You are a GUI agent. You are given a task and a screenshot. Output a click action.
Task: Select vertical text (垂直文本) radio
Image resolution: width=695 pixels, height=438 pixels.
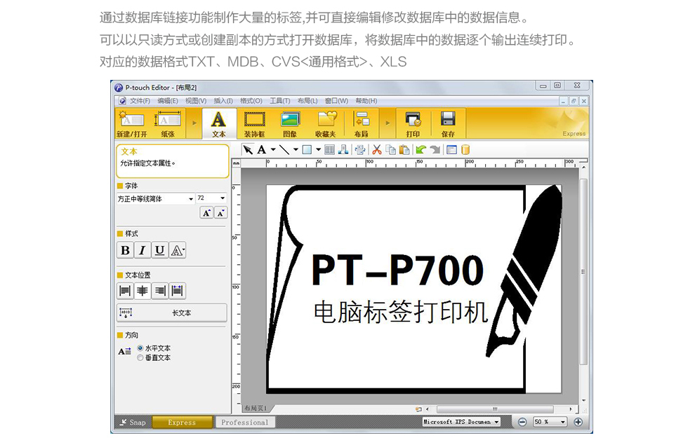(x=140, y=357)
